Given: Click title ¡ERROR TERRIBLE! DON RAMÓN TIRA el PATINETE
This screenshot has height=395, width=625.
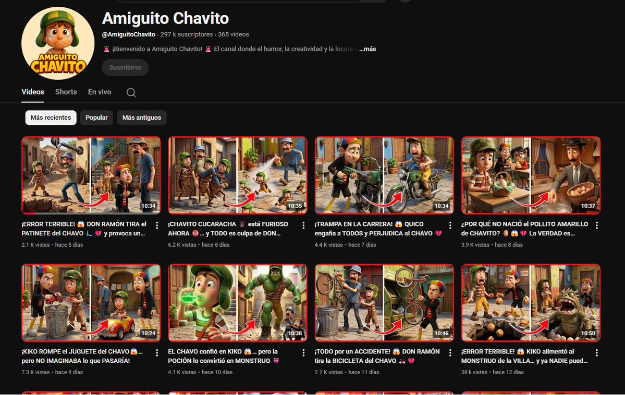Looking at the screenshot, I should [84, 229].
